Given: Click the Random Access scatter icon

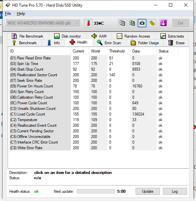Looking at the screenshot, I should click(x=119, y=36).
